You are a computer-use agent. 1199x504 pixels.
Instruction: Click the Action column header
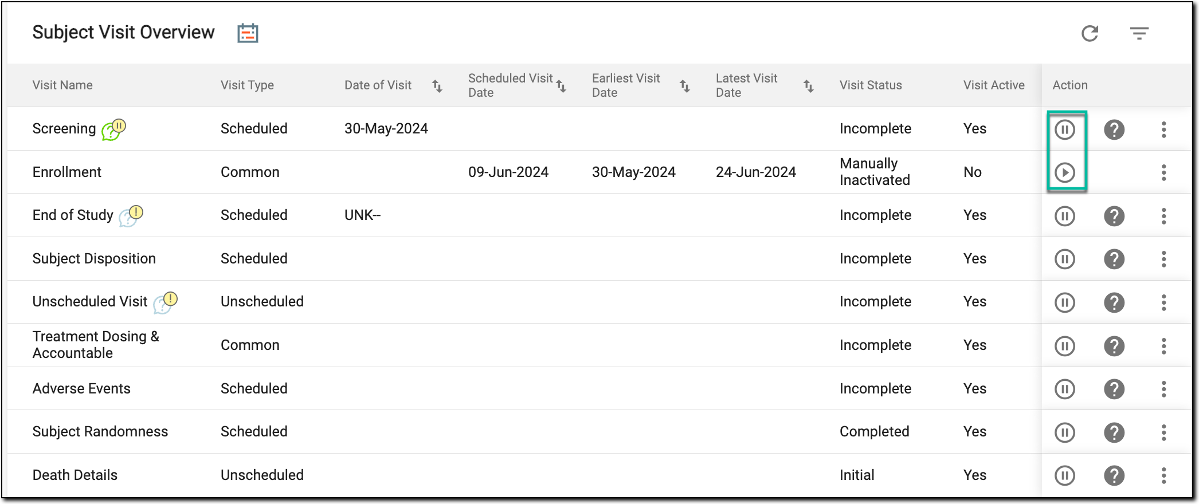point(1069,85)
